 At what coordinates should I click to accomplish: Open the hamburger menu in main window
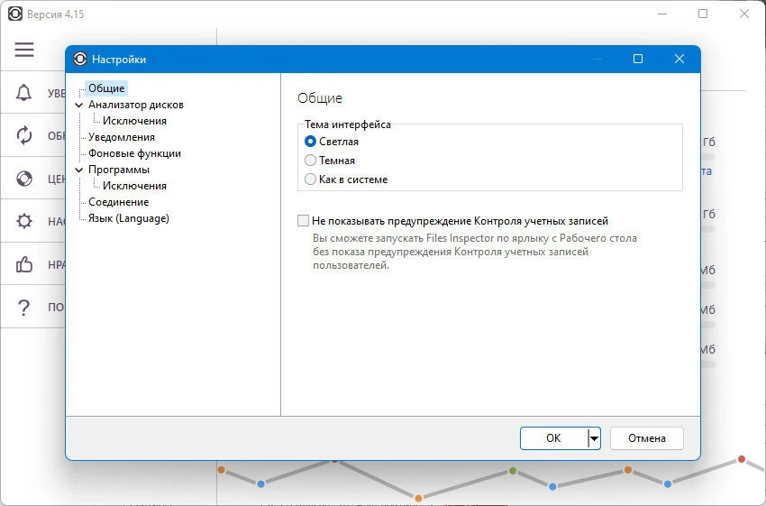[24, 50]
